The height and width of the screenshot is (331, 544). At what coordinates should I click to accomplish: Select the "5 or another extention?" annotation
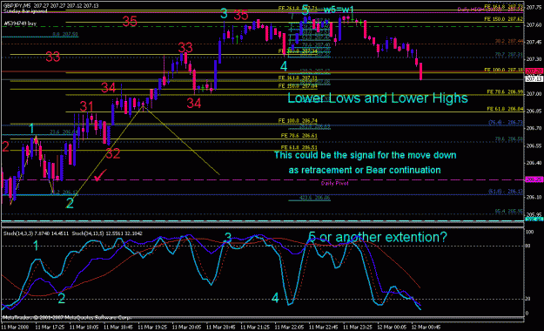click(x=378, y=237)
